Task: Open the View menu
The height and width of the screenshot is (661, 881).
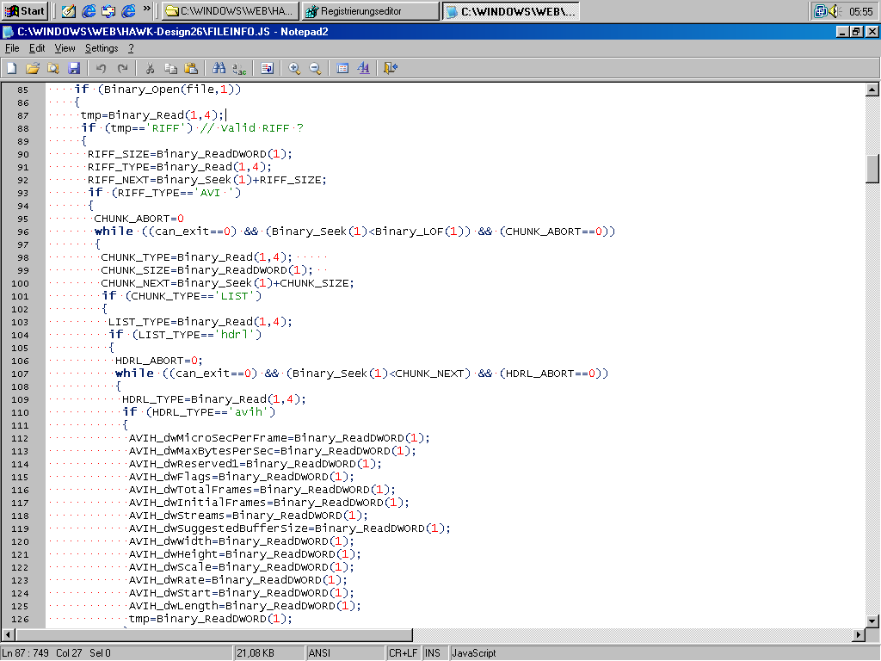Action: click(65, 48)
